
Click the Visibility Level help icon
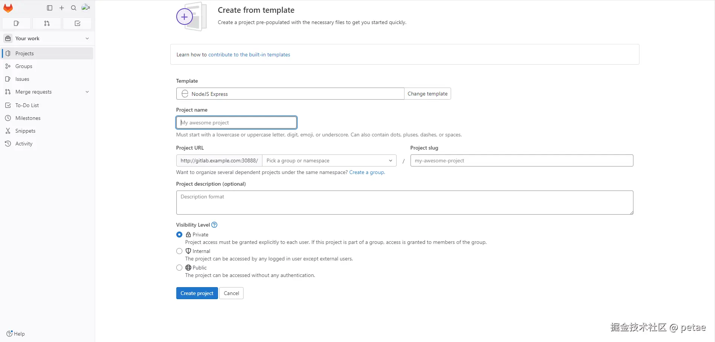214,225
